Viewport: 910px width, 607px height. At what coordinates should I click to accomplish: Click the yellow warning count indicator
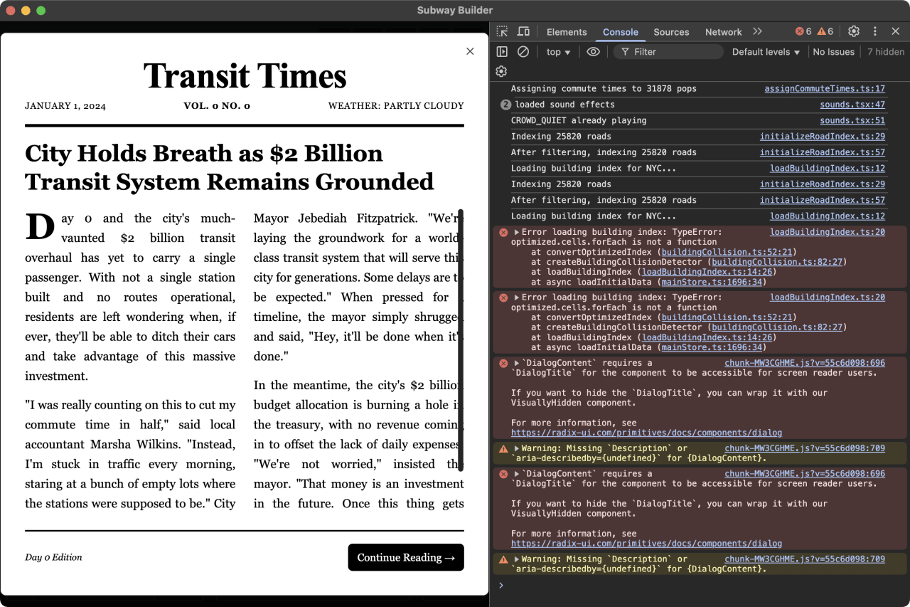(x=825, y=31)
